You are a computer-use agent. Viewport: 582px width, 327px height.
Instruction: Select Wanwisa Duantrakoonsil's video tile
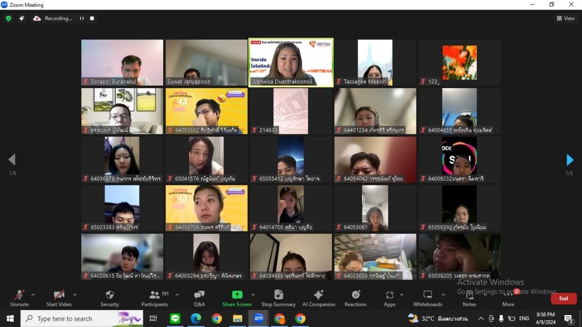[291, 62]
